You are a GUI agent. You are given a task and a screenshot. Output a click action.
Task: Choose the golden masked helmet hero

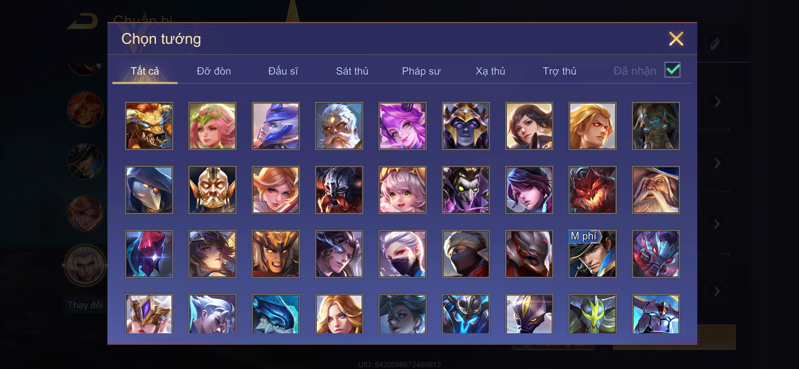pos(212,190)
